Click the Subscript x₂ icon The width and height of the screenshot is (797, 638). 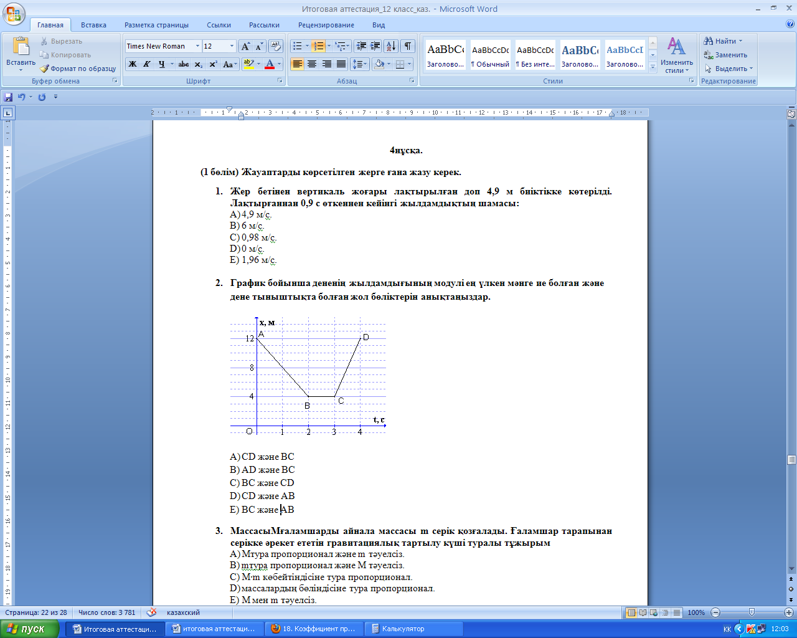pyautogui.click(x=199, y=64)
